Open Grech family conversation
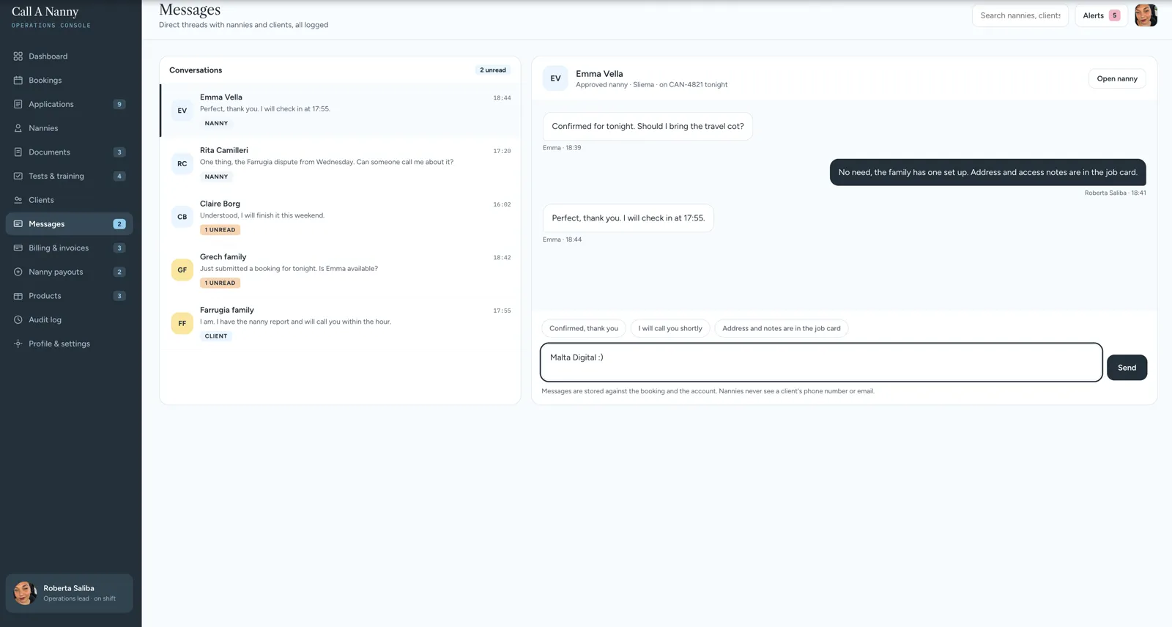The height and width of the screenshot is (627, 1172). [341, 270]
